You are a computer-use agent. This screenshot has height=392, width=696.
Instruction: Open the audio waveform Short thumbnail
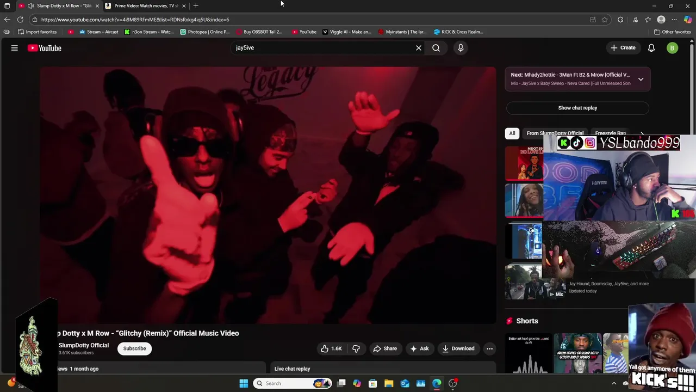[528, 353]
